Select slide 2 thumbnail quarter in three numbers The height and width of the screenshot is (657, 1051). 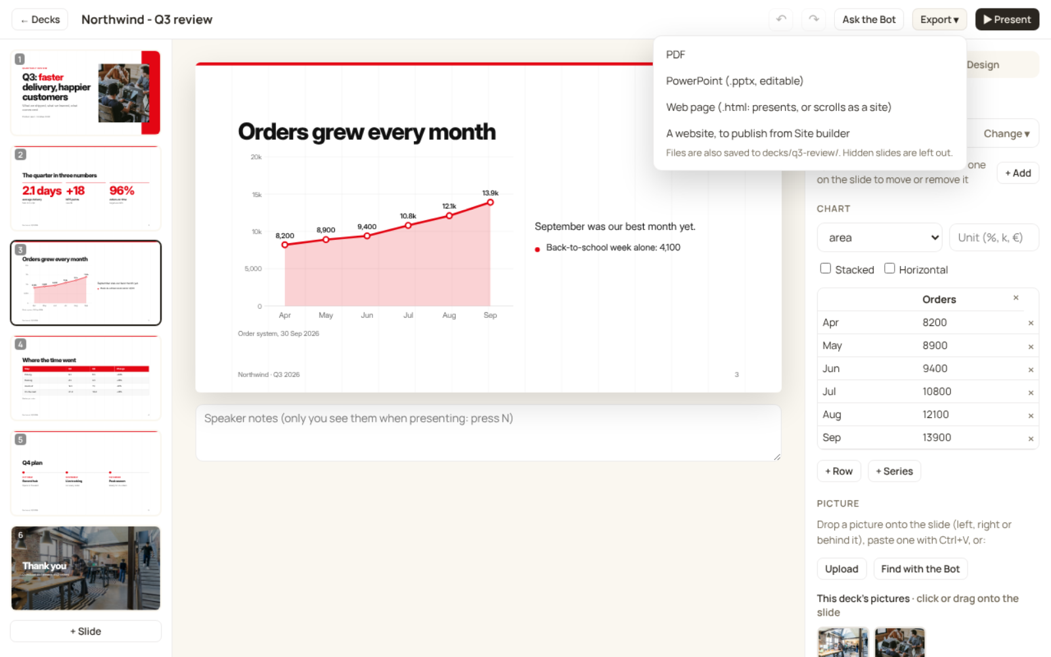coord(85,188)
